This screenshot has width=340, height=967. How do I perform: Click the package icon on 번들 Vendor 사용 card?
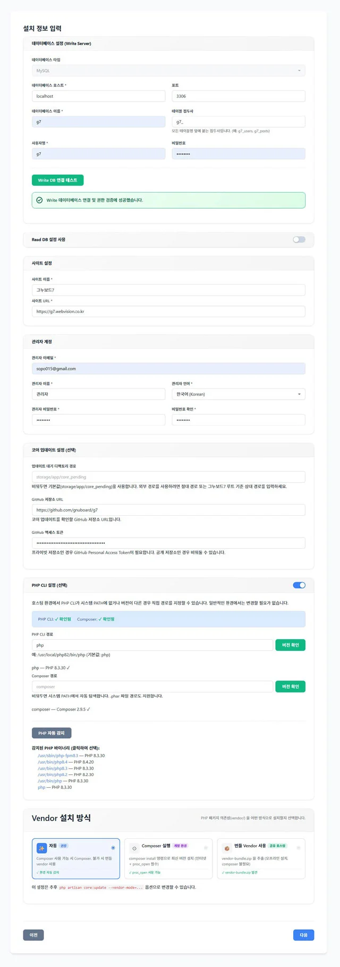(227, 848)
